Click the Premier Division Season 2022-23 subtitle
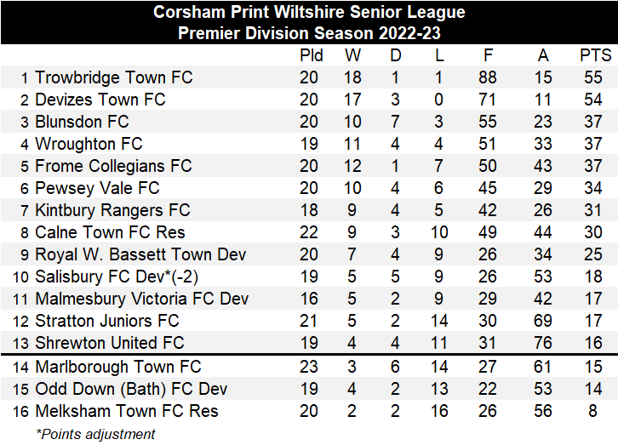Viewport: 618px width, 445px height. (x=309, y=33)
